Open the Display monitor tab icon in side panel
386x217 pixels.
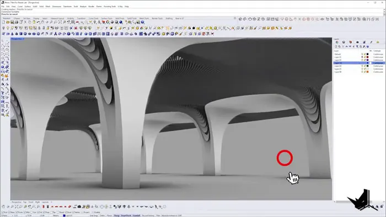click(x=344, y=42)
